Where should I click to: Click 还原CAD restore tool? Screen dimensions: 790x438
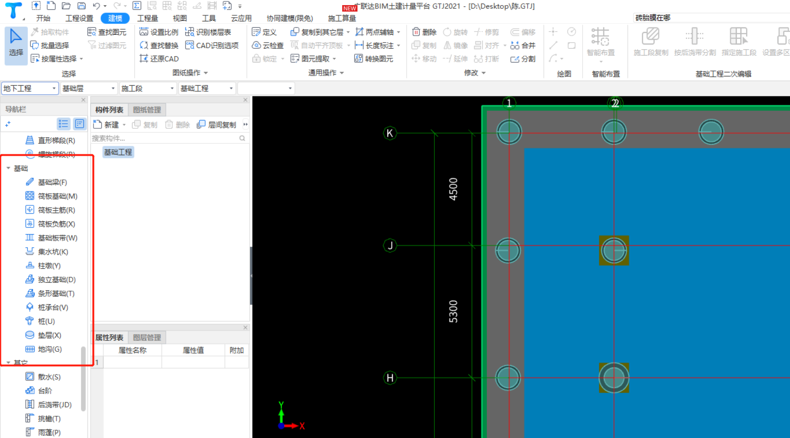point(159,59)
